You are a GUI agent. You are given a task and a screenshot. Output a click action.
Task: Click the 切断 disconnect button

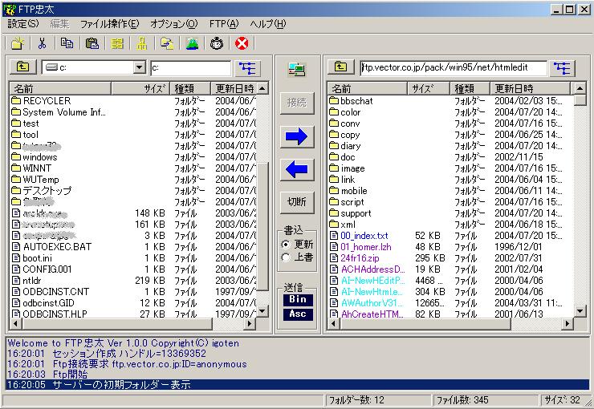[297, 201]
